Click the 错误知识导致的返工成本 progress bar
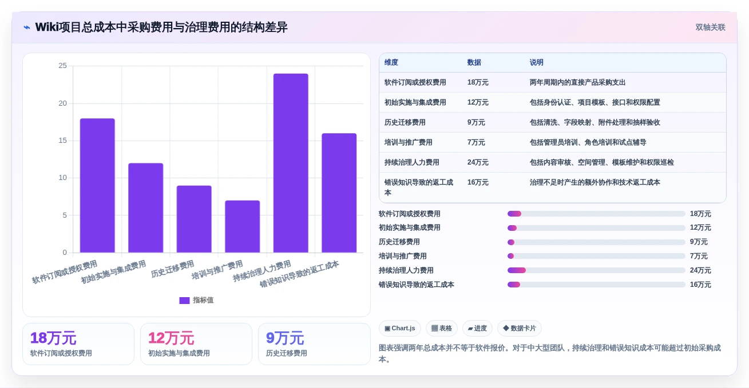This screenshot has height=388, width=749. click(x=596, y=285)
